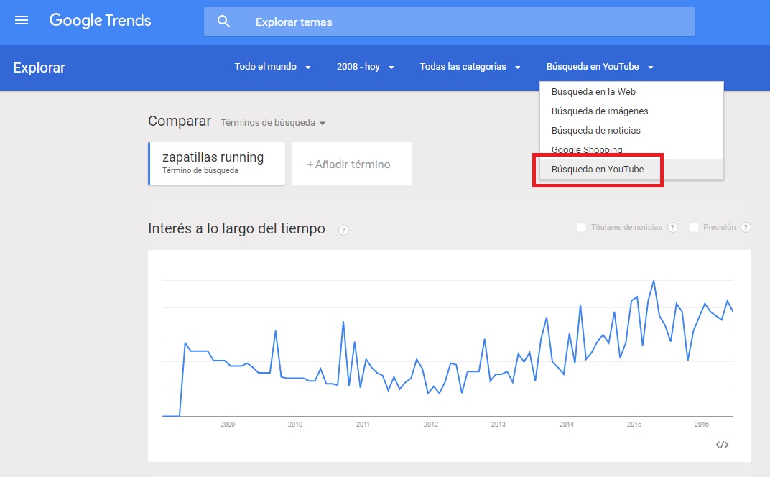
Task: Open the hamburger navigation menu
Action: (x=22, y=21)
